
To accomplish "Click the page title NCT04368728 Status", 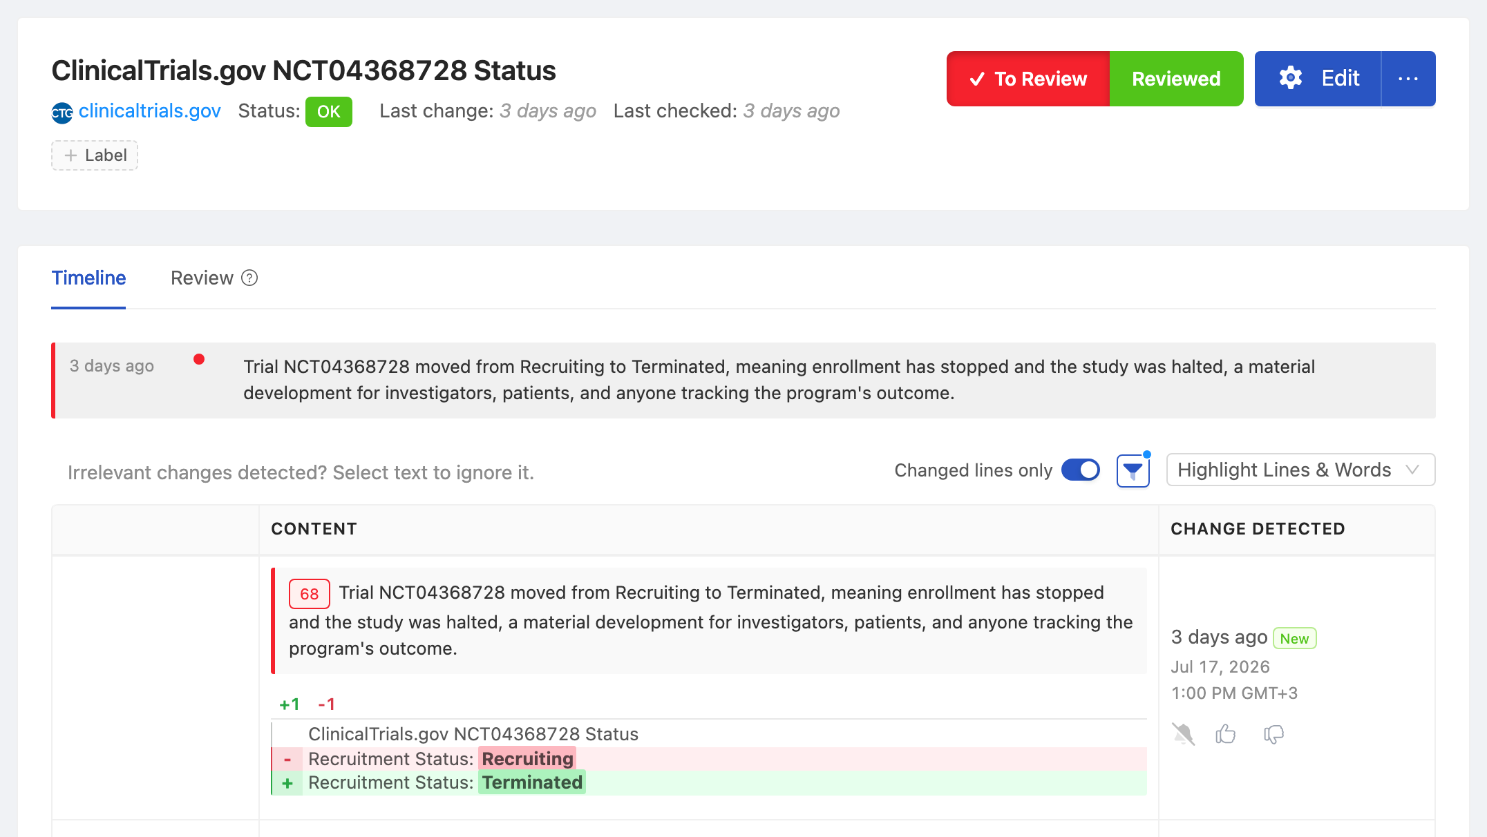I will coord(304,70).
